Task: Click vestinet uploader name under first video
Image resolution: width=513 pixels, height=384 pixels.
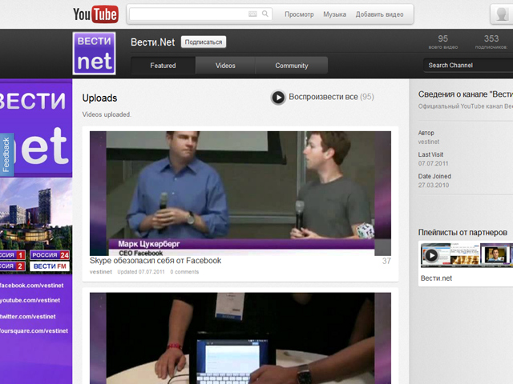Action: click(x=101, y=272)
